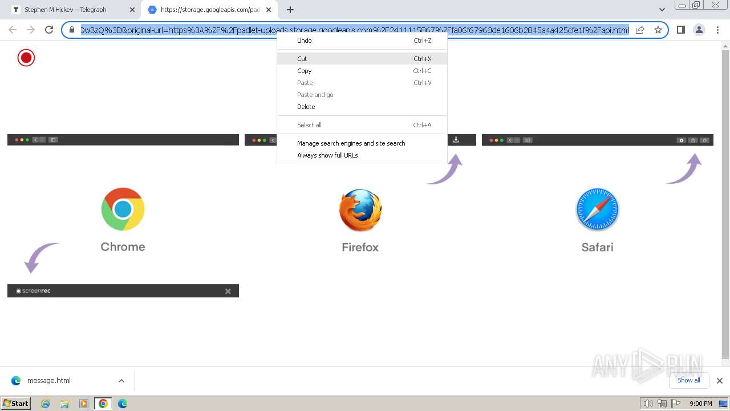Choose Cut from the context menu

[x=362, y=59]
